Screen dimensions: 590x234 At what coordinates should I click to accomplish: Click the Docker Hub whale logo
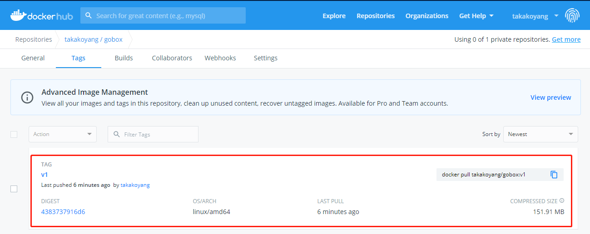pos(18,15)
